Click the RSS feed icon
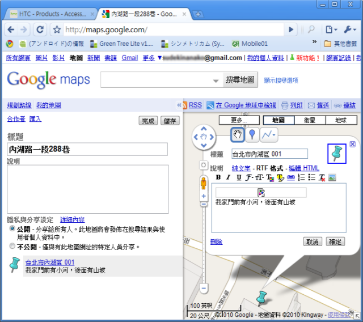Screen dimensions: 363x322 (185, 105)
